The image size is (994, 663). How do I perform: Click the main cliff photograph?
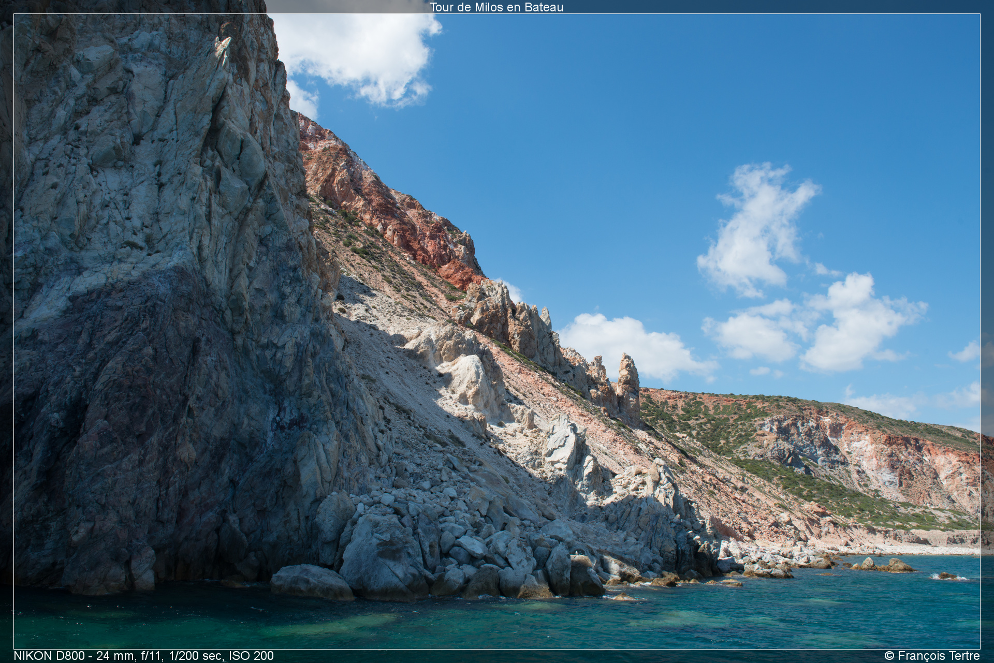point(497,331)
